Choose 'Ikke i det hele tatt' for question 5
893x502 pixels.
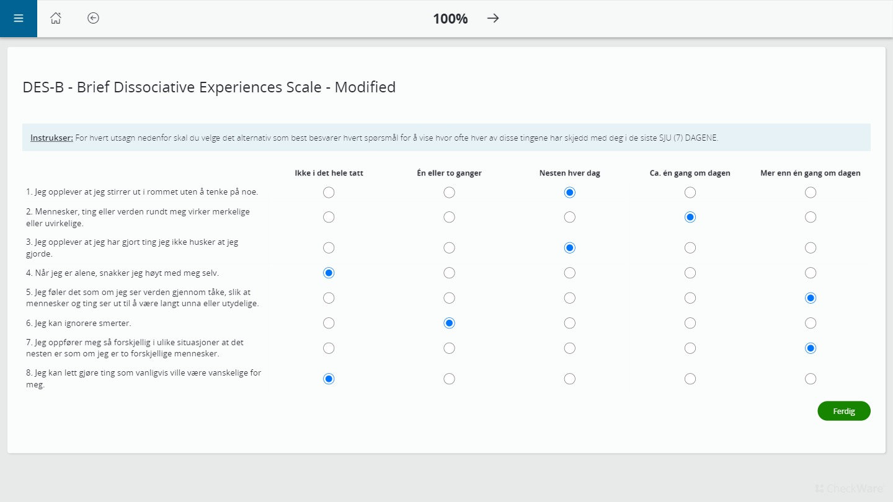(329, 297)
